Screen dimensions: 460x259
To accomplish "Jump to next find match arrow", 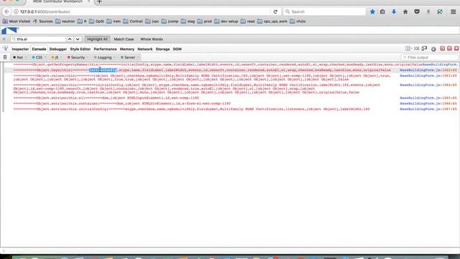I will pos(78,39).
